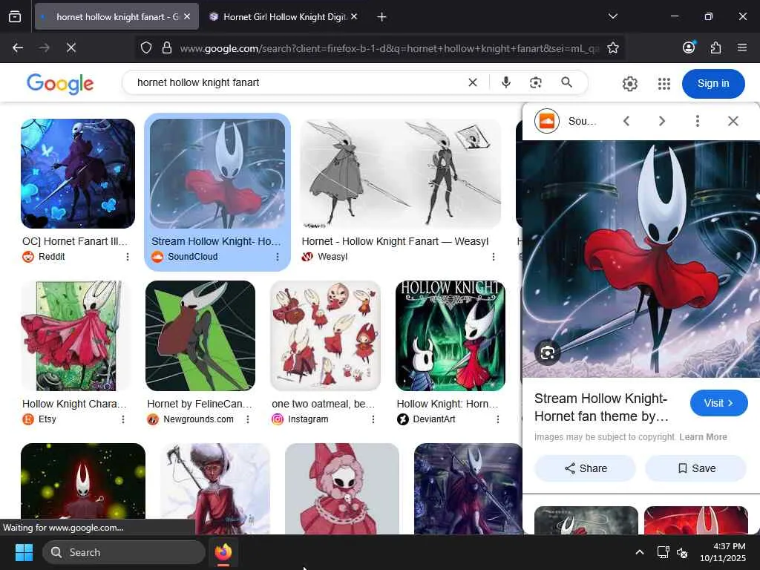The height and width of the screenshot is (570, 760).
Task: Open more options for Etsy result
Action: (123, 419)
